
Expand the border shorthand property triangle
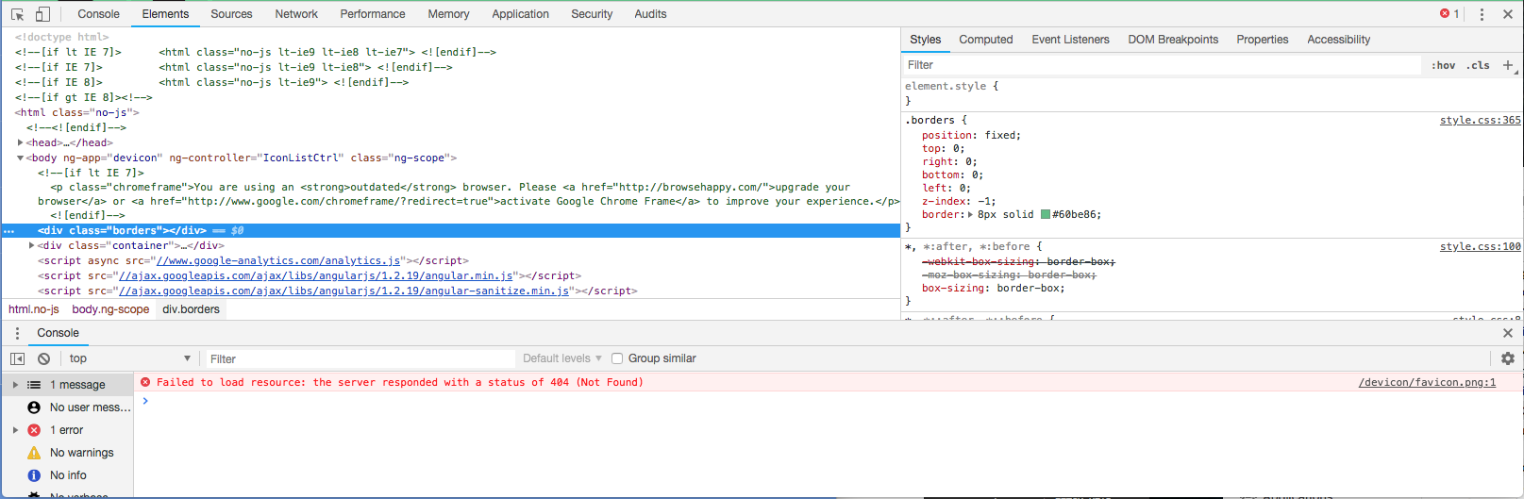[x=970, y=214]
